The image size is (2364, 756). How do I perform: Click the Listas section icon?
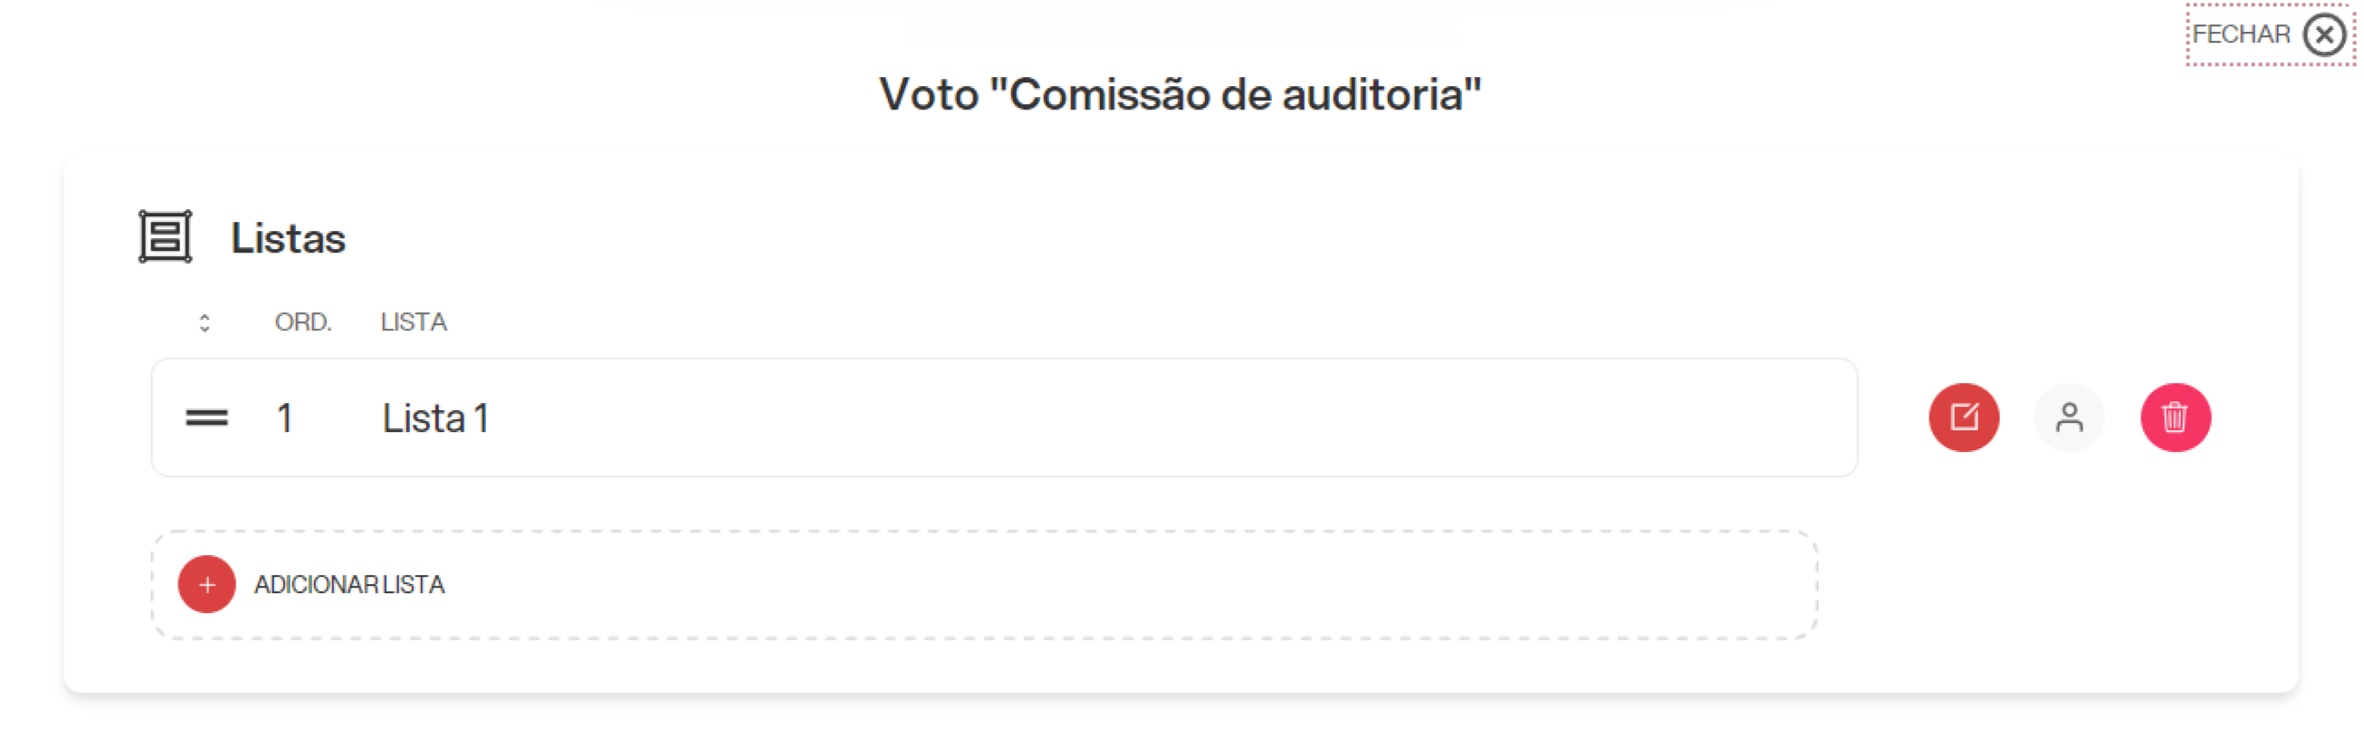pos(165,236)
